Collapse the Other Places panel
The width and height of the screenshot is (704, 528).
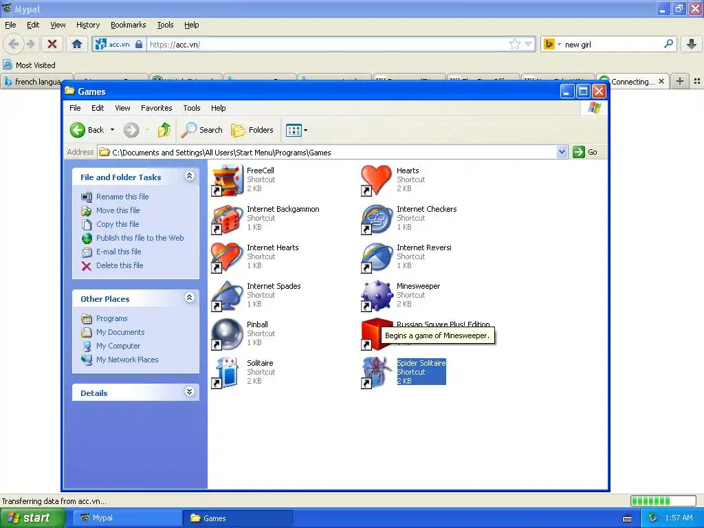tap(190, 298)
